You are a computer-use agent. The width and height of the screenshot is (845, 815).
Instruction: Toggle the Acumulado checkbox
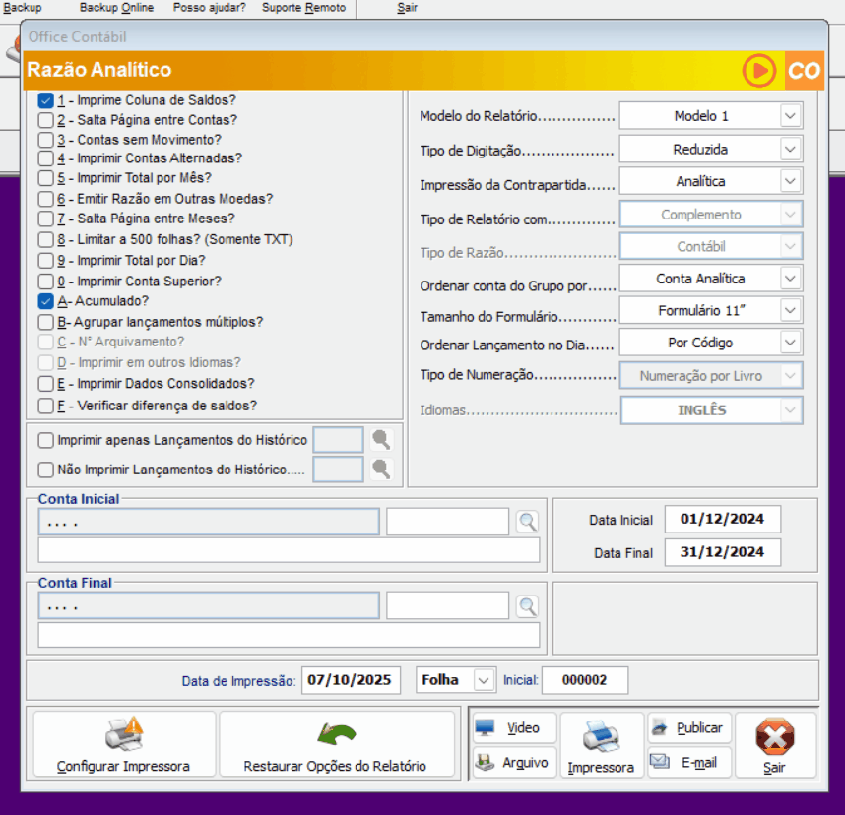point(46,301)
